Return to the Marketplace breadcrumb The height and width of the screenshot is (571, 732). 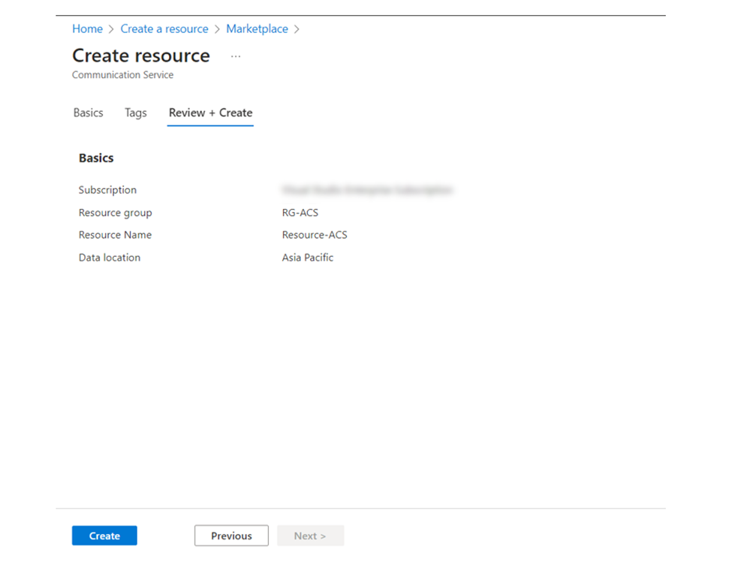258,29
